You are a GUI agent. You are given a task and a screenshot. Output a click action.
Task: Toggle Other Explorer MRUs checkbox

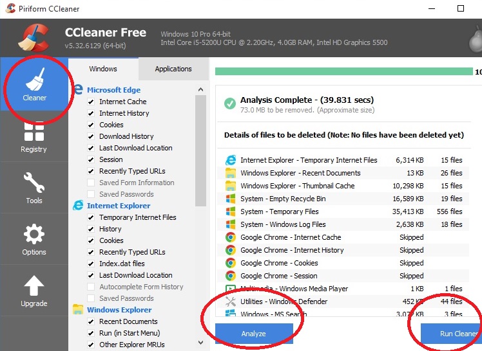(91, 345)
